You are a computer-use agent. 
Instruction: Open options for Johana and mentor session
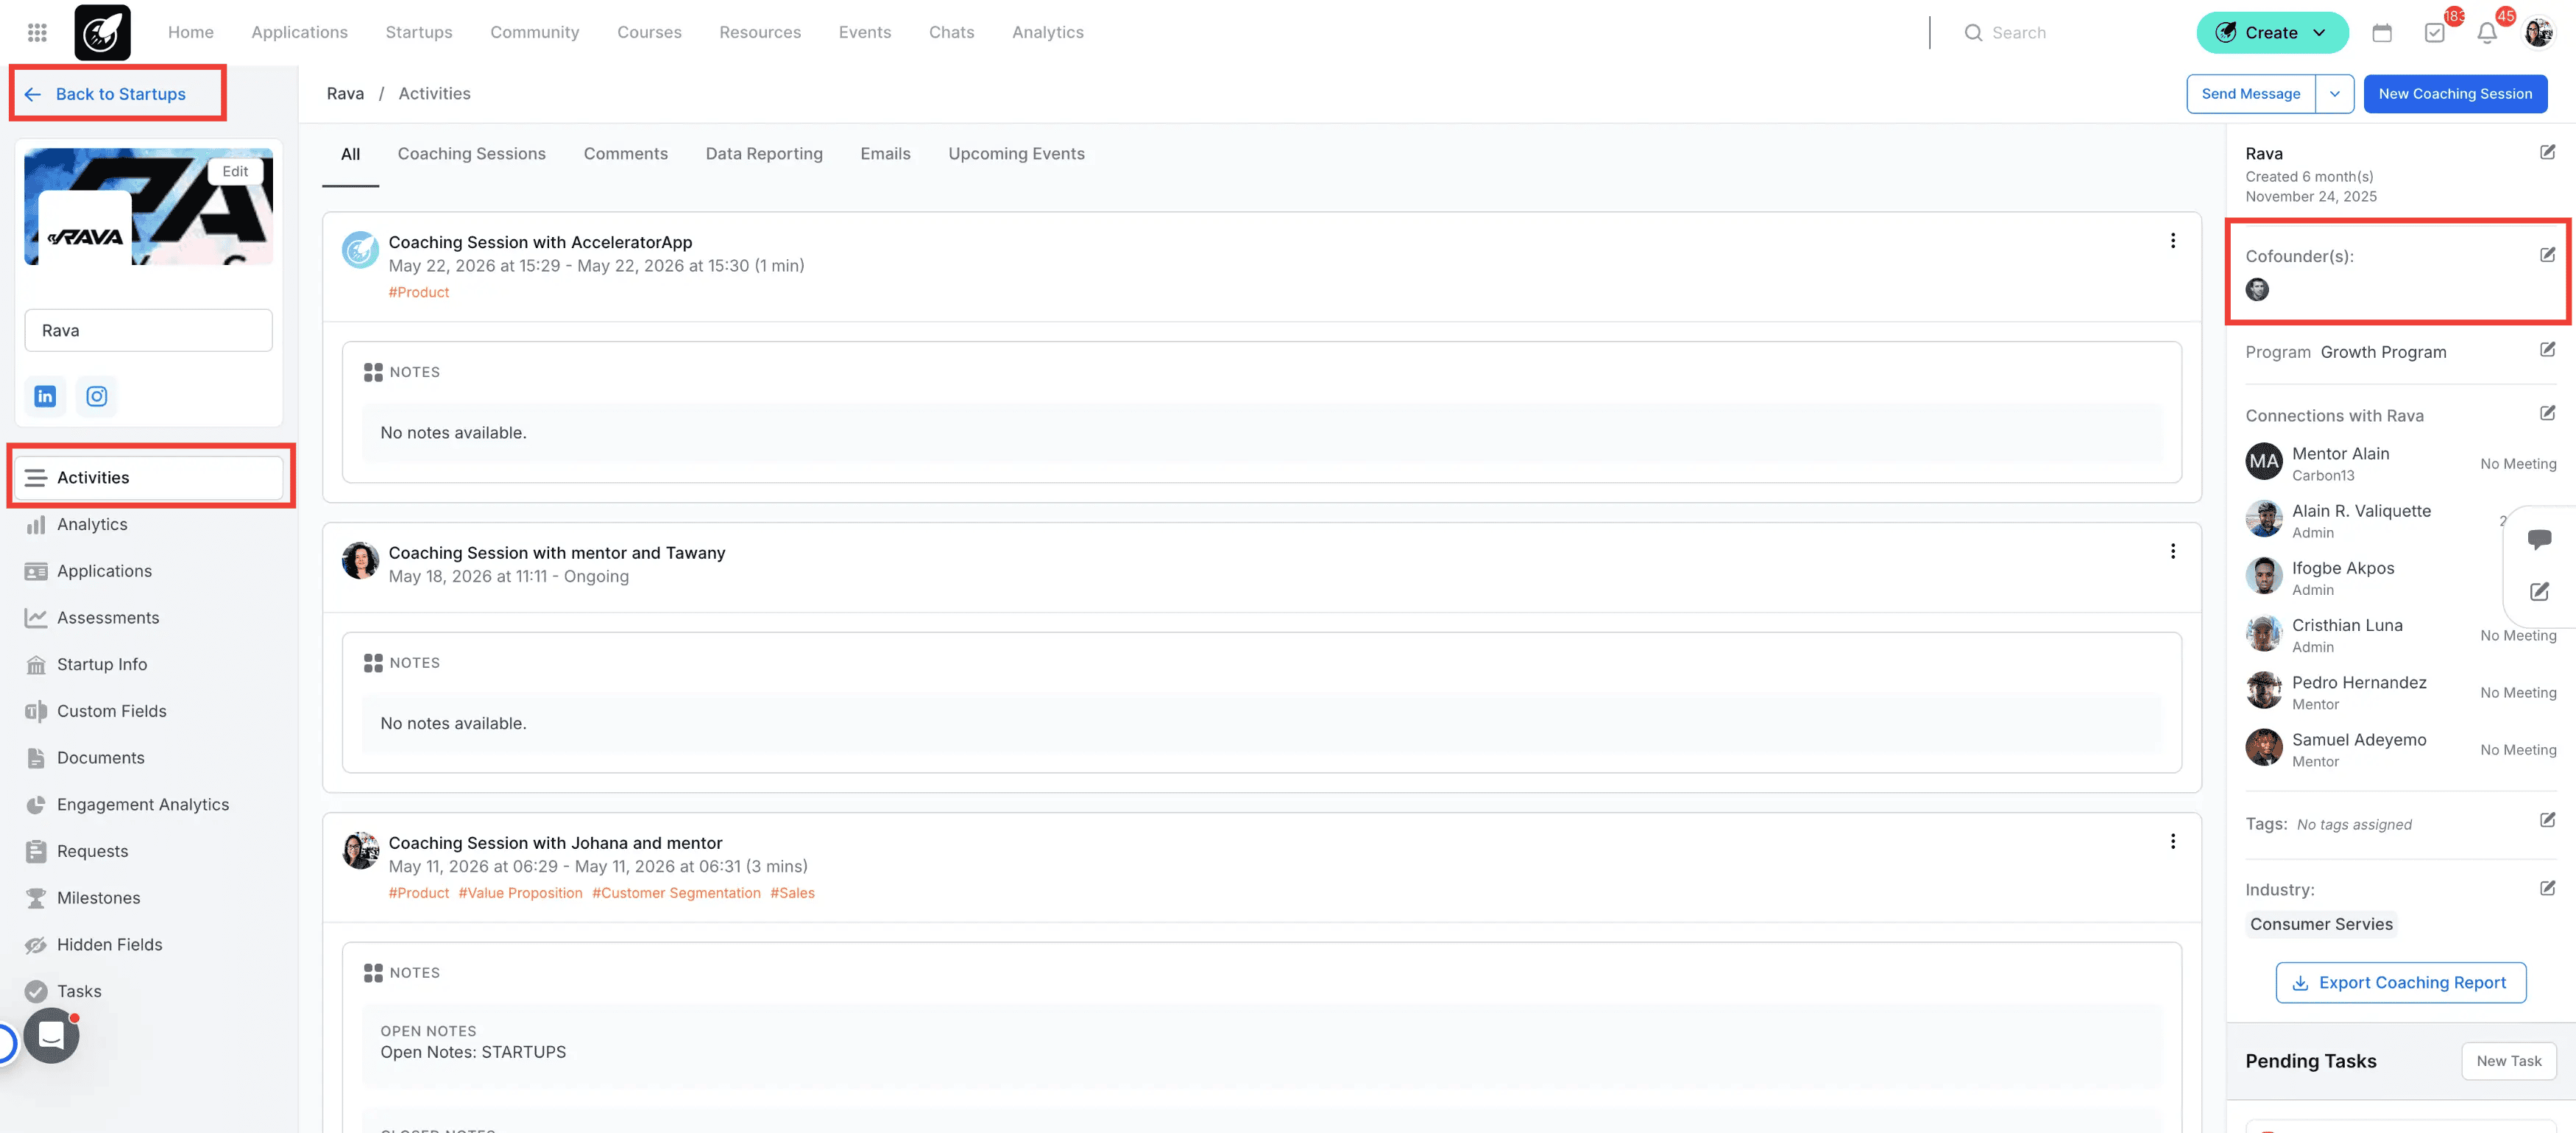(x=2172, y=841)
